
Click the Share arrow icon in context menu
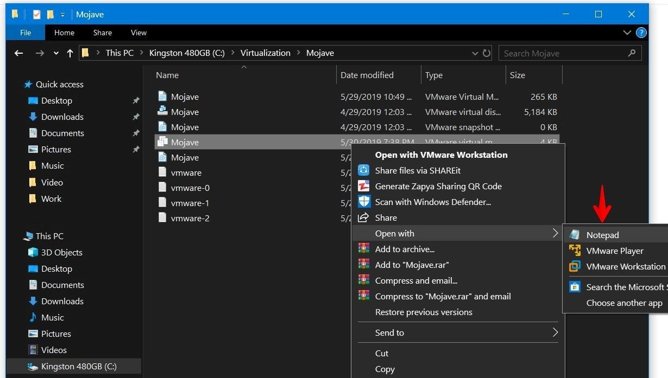(363, 217)
